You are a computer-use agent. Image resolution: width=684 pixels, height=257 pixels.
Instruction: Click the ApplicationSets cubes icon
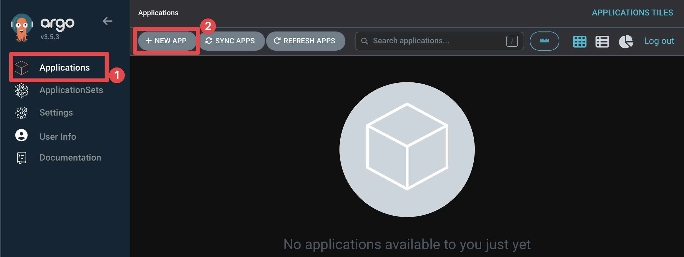[21, 90]
